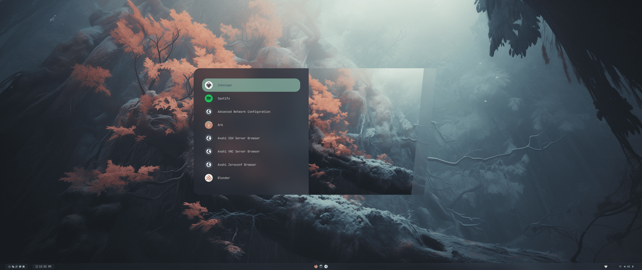The image size is (642, 270).
Task: Click the filled network tray icon
Action: (x=606, y=266)
